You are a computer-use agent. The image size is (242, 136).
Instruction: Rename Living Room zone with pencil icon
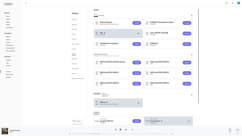tap(162, 121)
